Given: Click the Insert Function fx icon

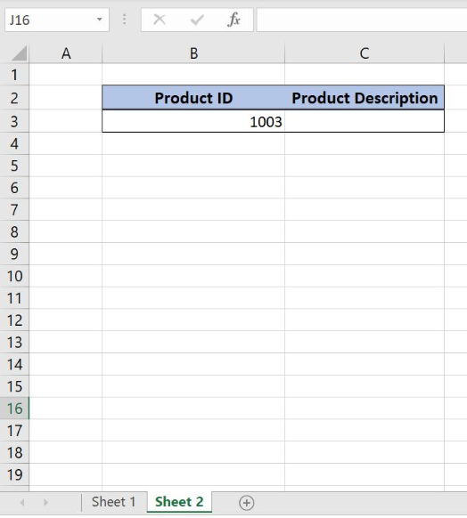Looking at the screenshot, I should 233,20.
